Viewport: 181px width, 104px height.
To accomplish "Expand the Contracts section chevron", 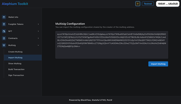I will 38,38.
